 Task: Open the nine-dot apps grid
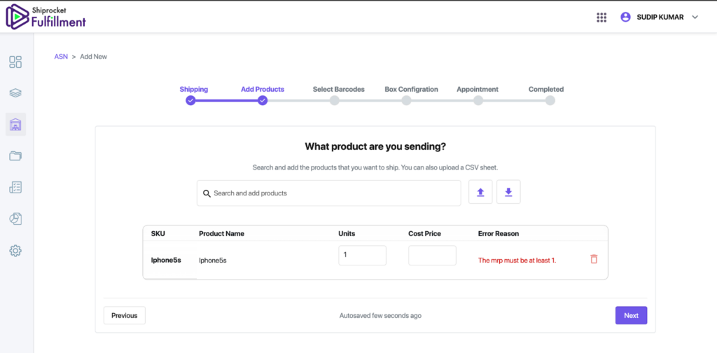601,18
